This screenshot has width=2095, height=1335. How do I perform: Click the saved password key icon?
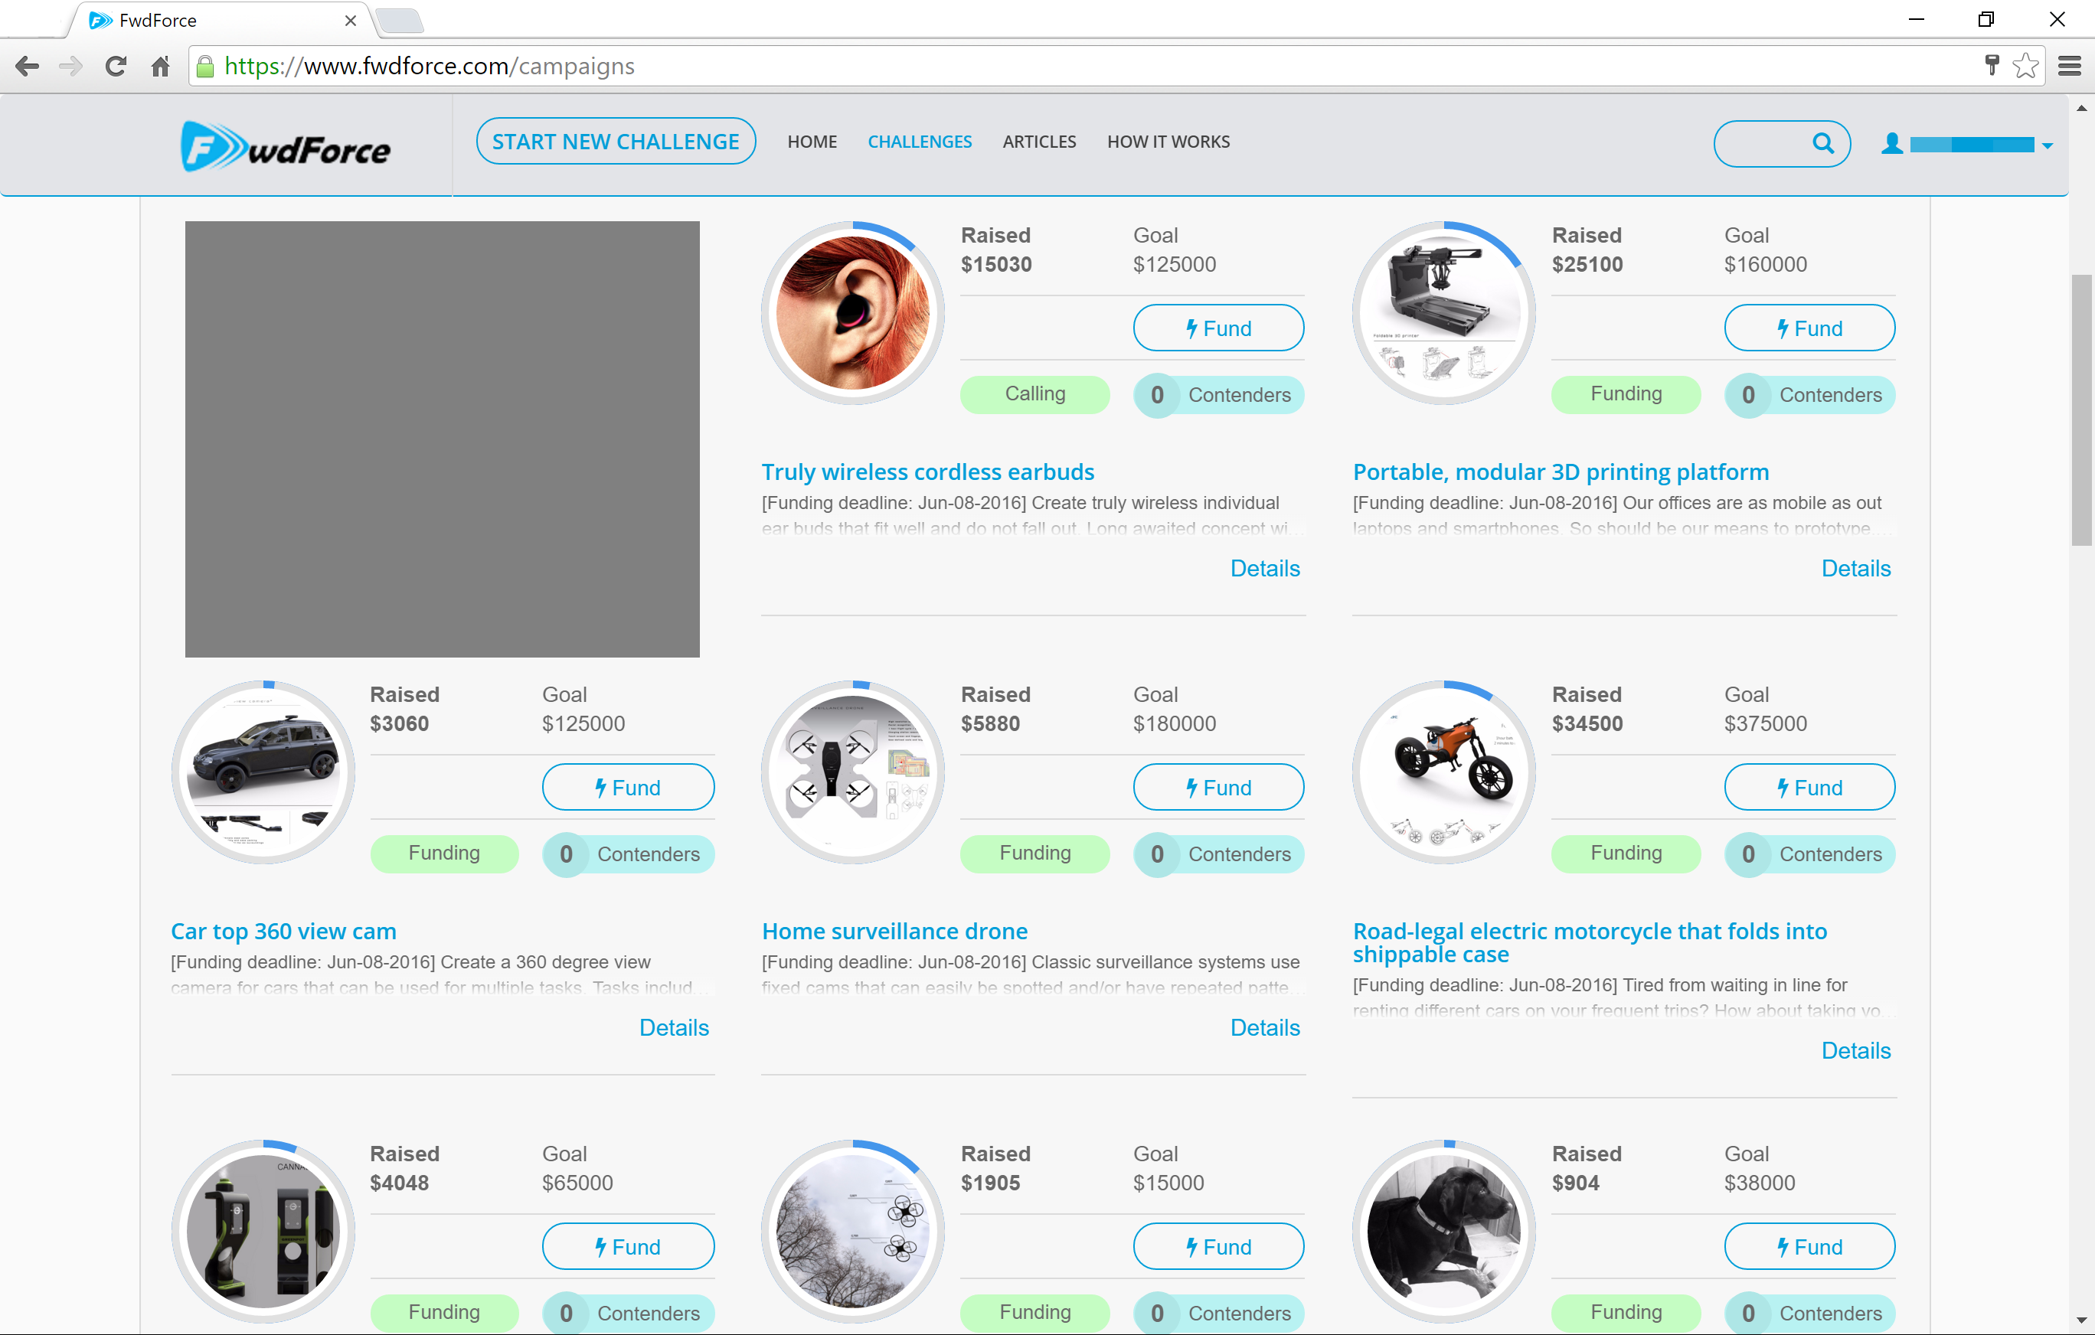click(1992, 66)
